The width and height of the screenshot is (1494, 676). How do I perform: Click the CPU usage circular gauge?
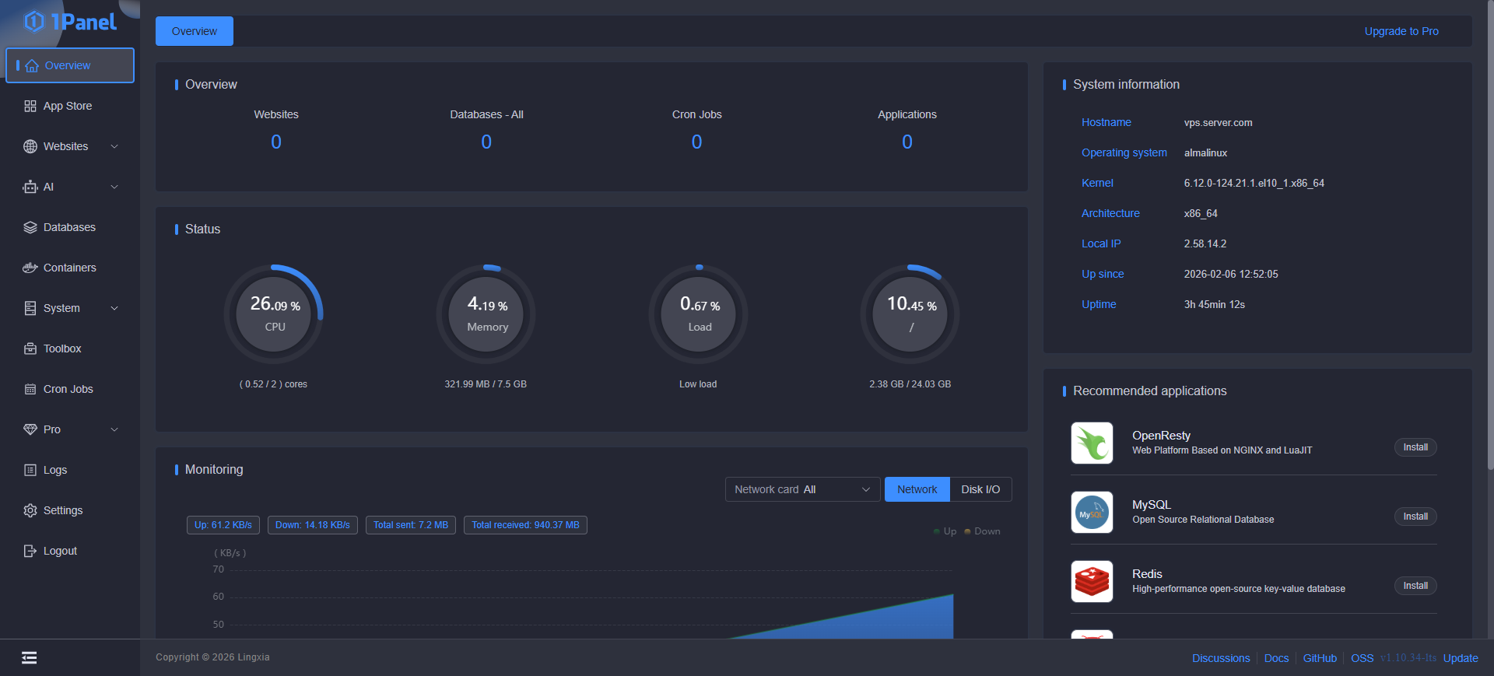tap(275, 313)
